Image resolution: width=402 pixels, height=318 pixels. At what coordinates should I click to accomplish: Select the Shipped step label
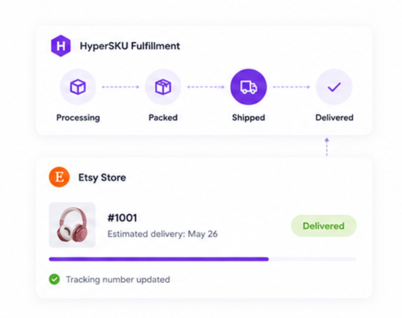[248, 118]
